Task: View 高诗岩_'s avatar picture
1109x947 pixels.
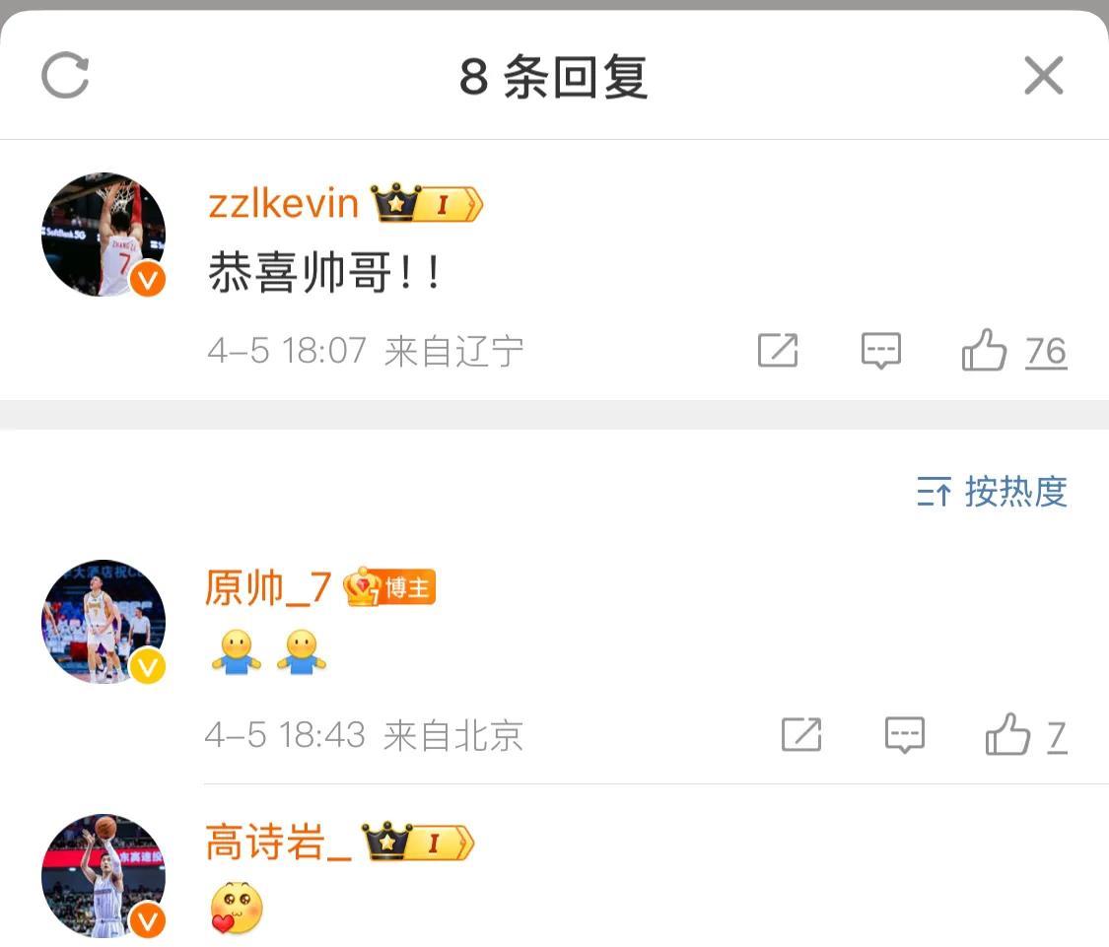Action: click(x=104, y=876)
